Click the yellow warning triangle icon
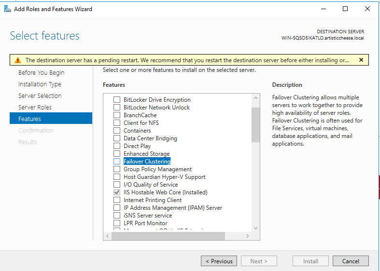Image resolution: width=380 pixels, height=271 pixels. click(18, 60)
